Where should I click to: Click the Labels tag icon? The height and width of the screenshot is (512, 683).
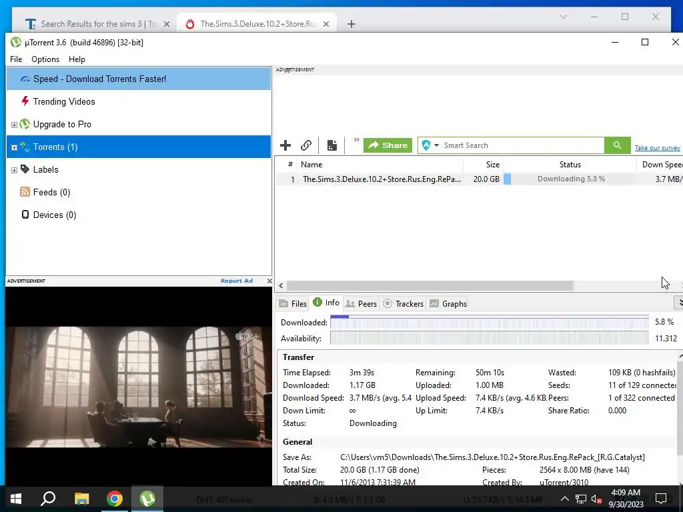click(25, 169)
